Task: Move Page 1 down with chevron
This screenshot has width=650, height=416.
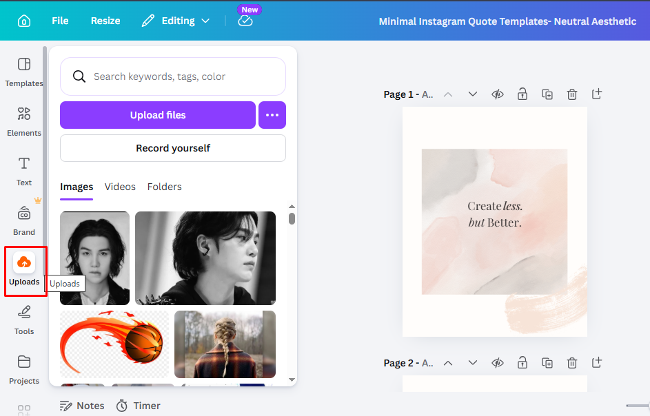Action: (x=473, y=94)
